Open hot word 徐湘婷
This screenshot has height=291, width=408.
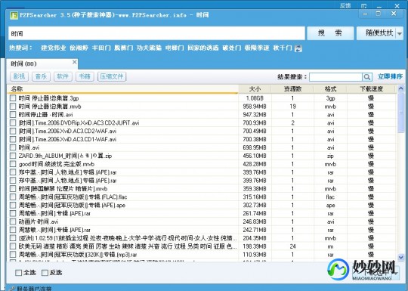pos(79,48)
